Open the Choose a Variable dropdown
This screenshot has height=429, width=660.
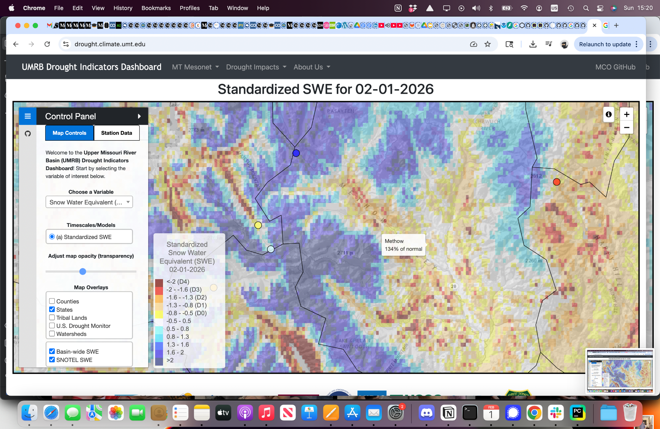(89, 202)
